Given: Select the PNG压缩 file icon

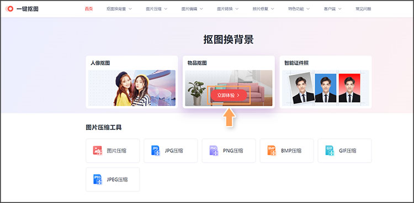Looking at the screenshot, I should point(214,150).
